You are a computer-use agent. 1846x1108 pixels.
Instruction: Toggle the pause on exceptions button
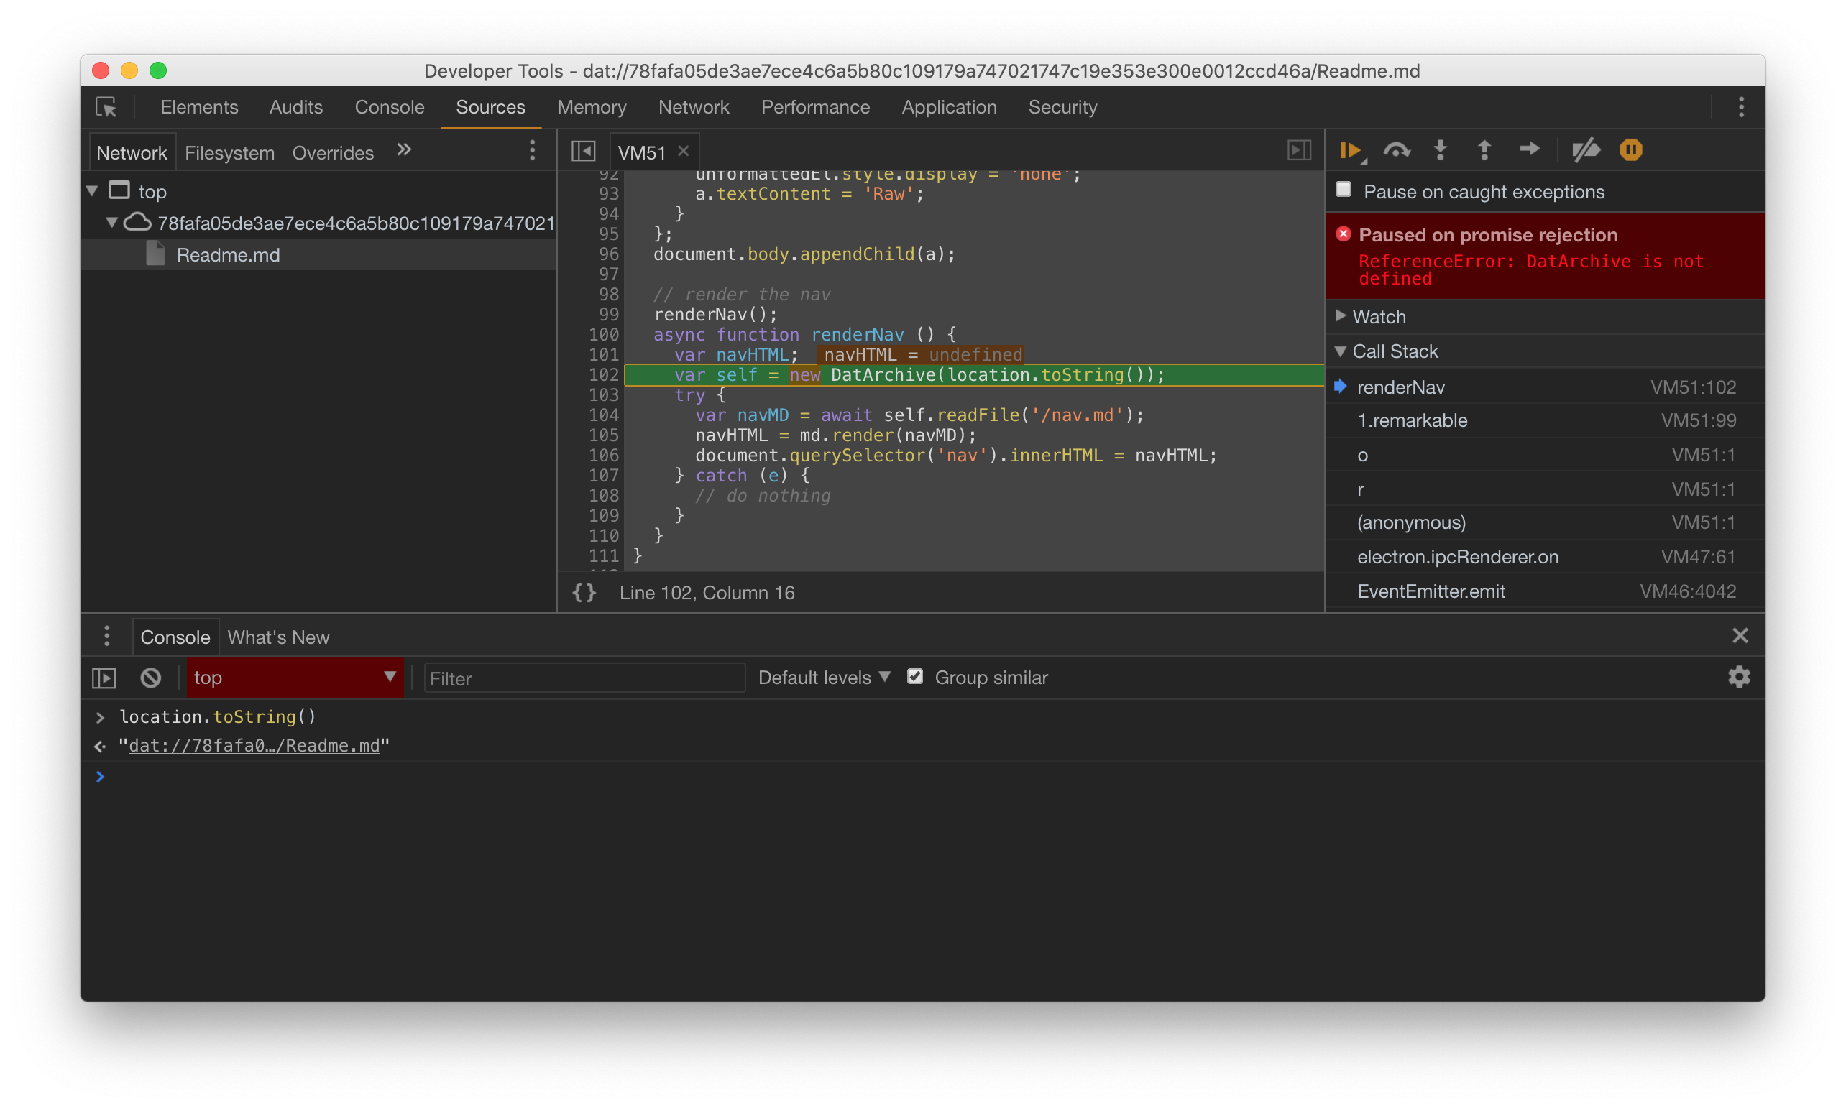(1631, 149)
